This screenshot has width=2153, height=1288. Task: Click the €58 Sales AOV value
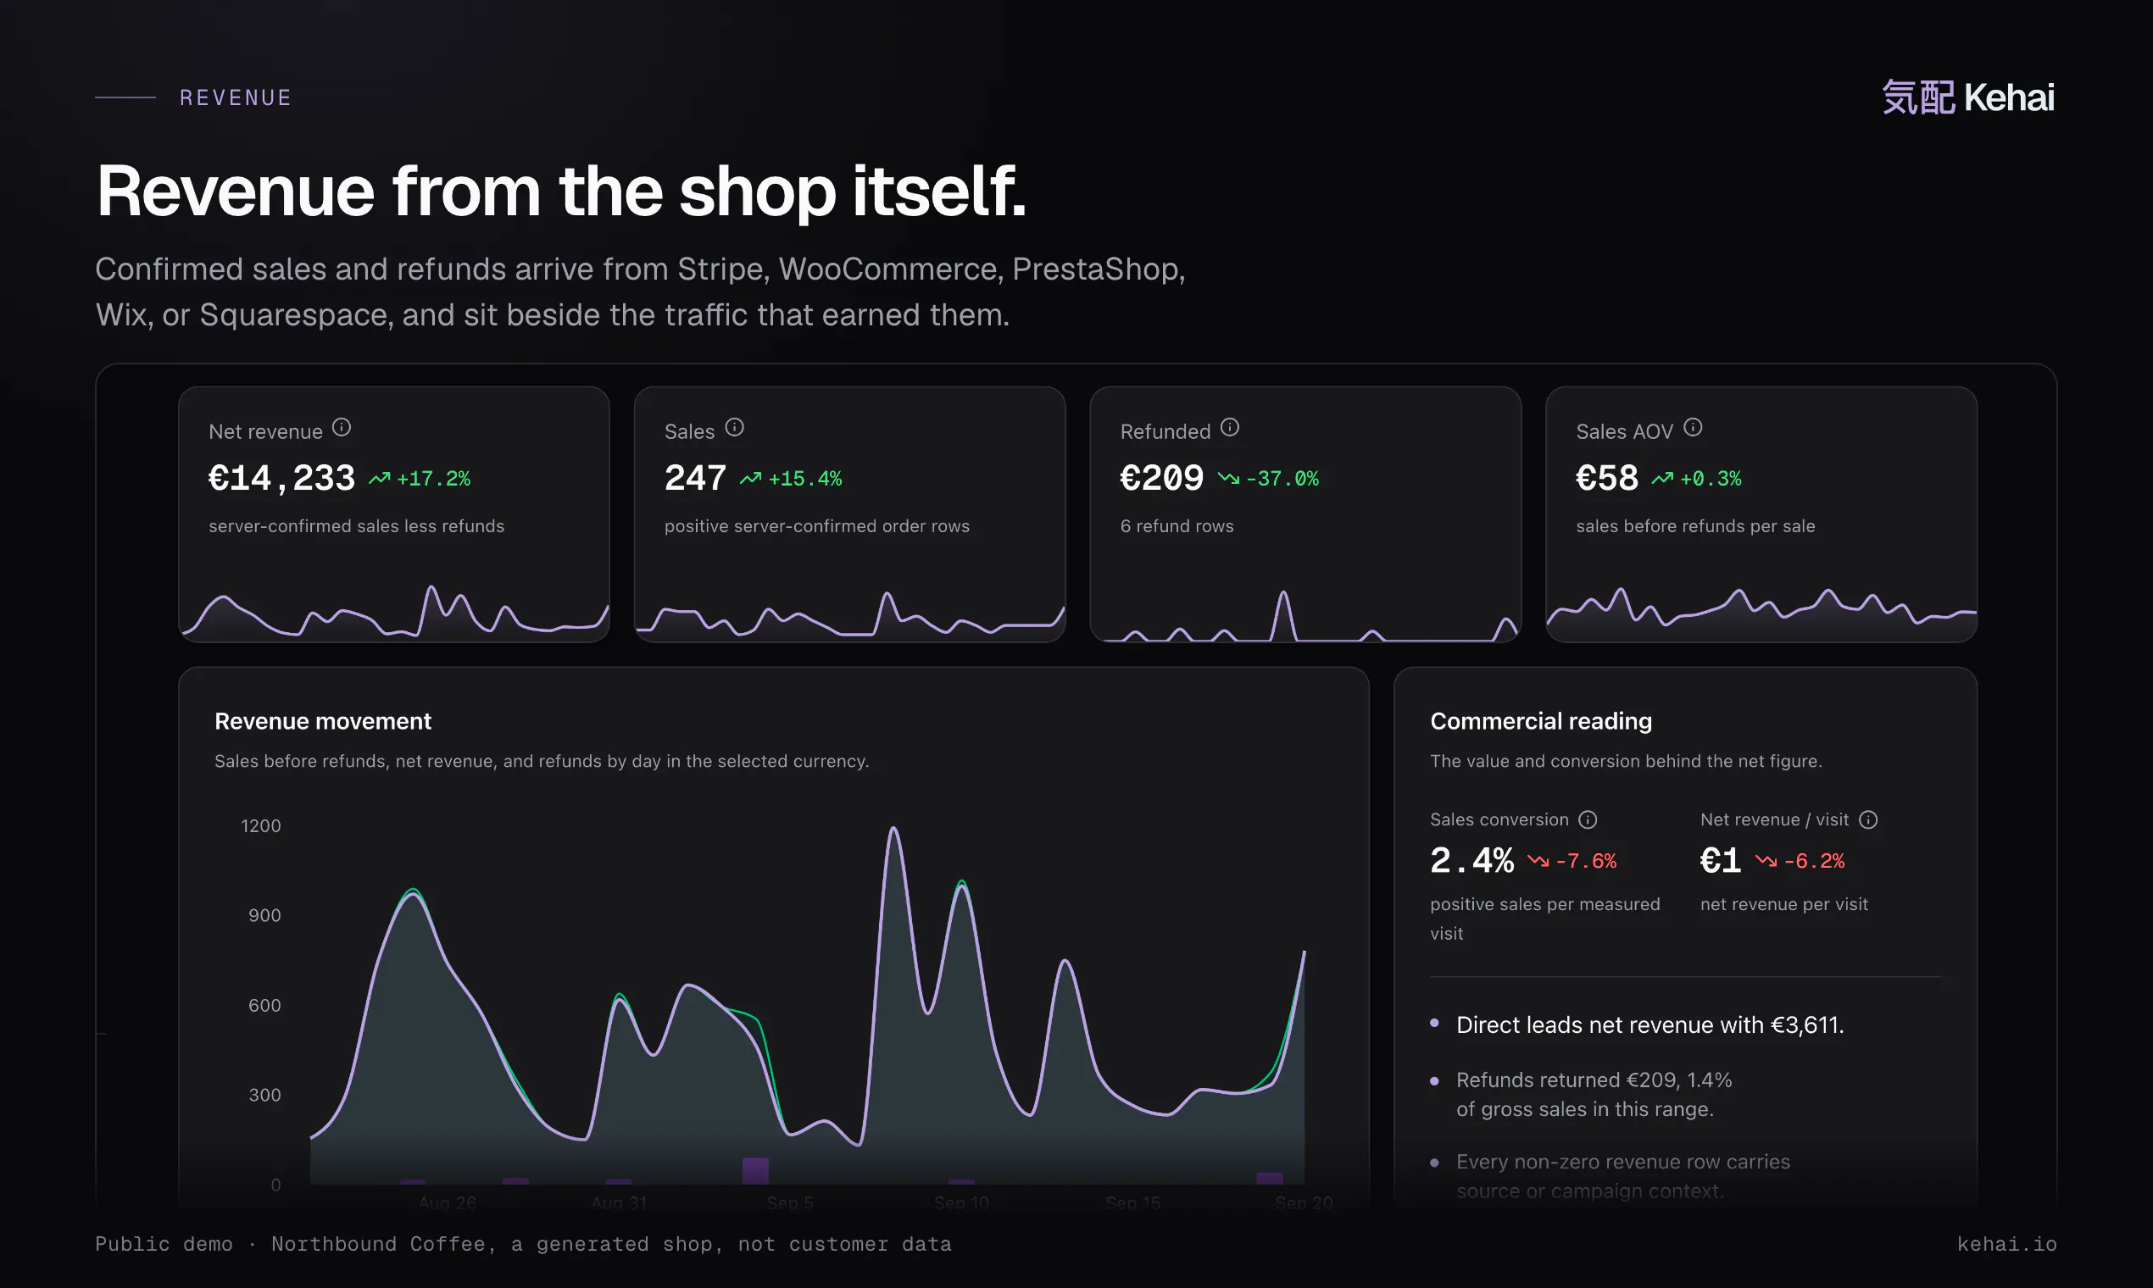1606,478
